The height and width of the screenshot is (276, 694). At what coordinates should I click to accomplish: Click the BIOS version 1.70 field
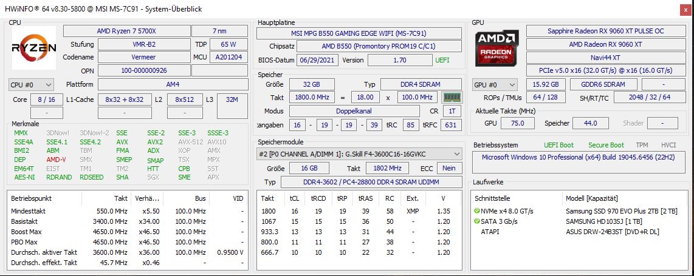pos(400,60)
